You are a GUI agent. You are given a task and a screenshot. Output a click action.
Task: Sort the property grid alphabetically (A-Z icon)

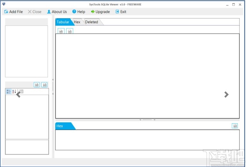(x=14, y=91)
